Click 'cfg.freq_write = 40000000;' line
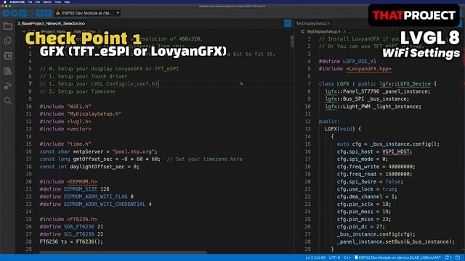Viewport: 465px width, 261px height. pyautogui.click(x=376, y=167)
